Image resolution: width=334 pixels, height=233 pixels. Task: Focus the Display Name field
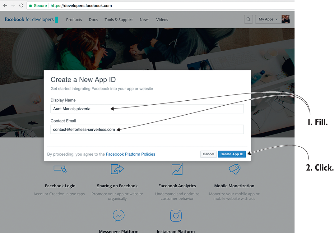pyautogui.click(x=147, y=109)
